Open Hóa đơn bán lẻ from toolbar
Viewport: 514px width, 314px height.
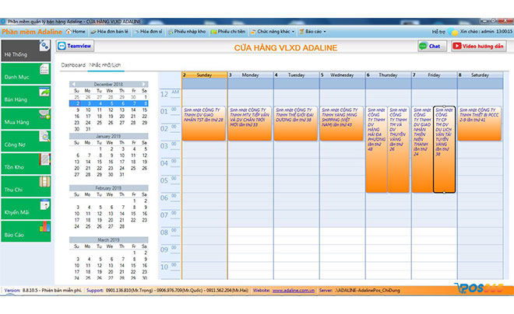tap(110, 31)
